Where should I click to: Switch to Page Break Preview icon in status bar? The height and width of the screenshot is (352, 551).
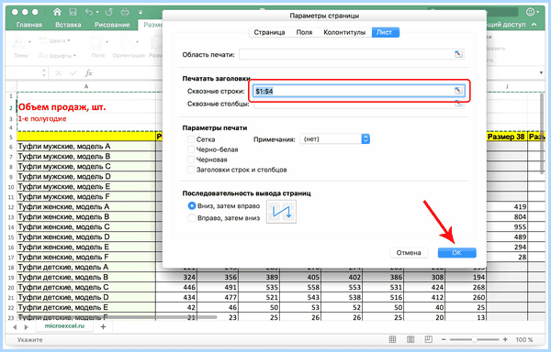pyautogui.click(x=428, y=339)
